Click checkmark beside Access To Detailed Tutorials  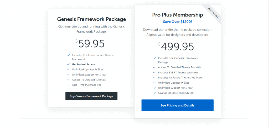point(69,80)
